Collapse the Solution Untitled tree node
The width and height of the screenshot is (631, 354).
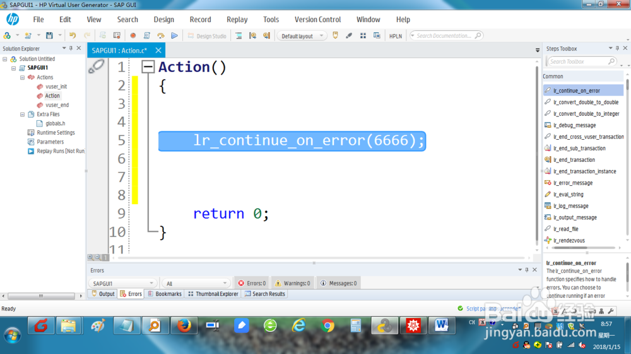(5, 59)
